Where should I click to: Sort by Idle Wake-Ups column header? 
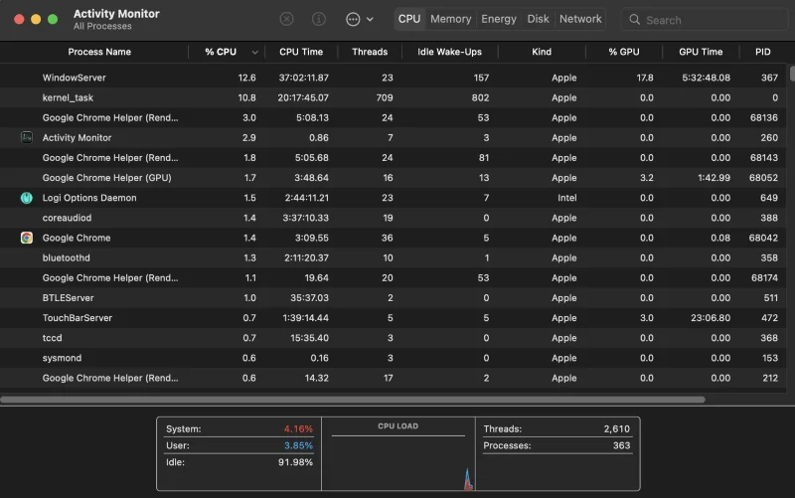[x=450, y=52]
